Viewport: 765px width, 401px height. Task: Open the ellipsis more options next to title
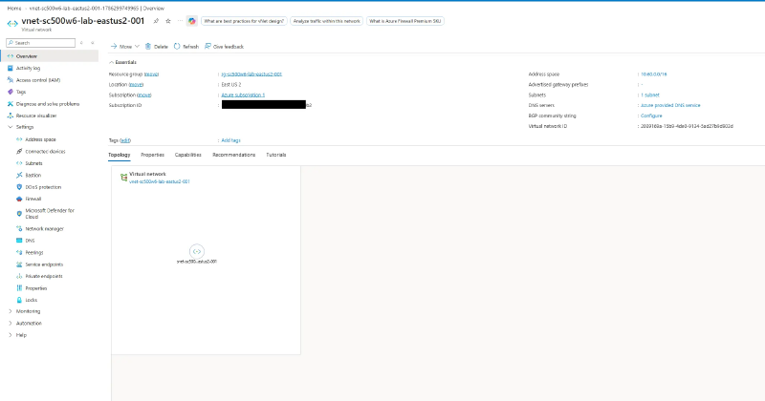coord(180,21)
